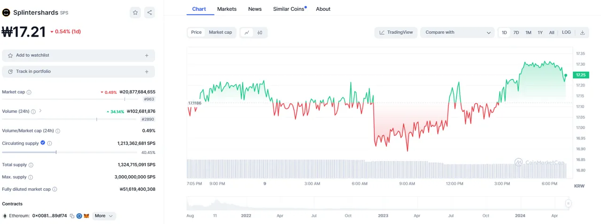
Task: Click the info icon next to Fully diluted market cap
Action: (54, 189)
